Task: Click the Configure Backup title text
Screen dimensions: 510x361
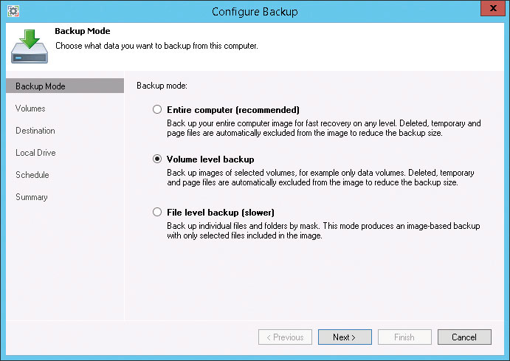Action: pos(255,12)
